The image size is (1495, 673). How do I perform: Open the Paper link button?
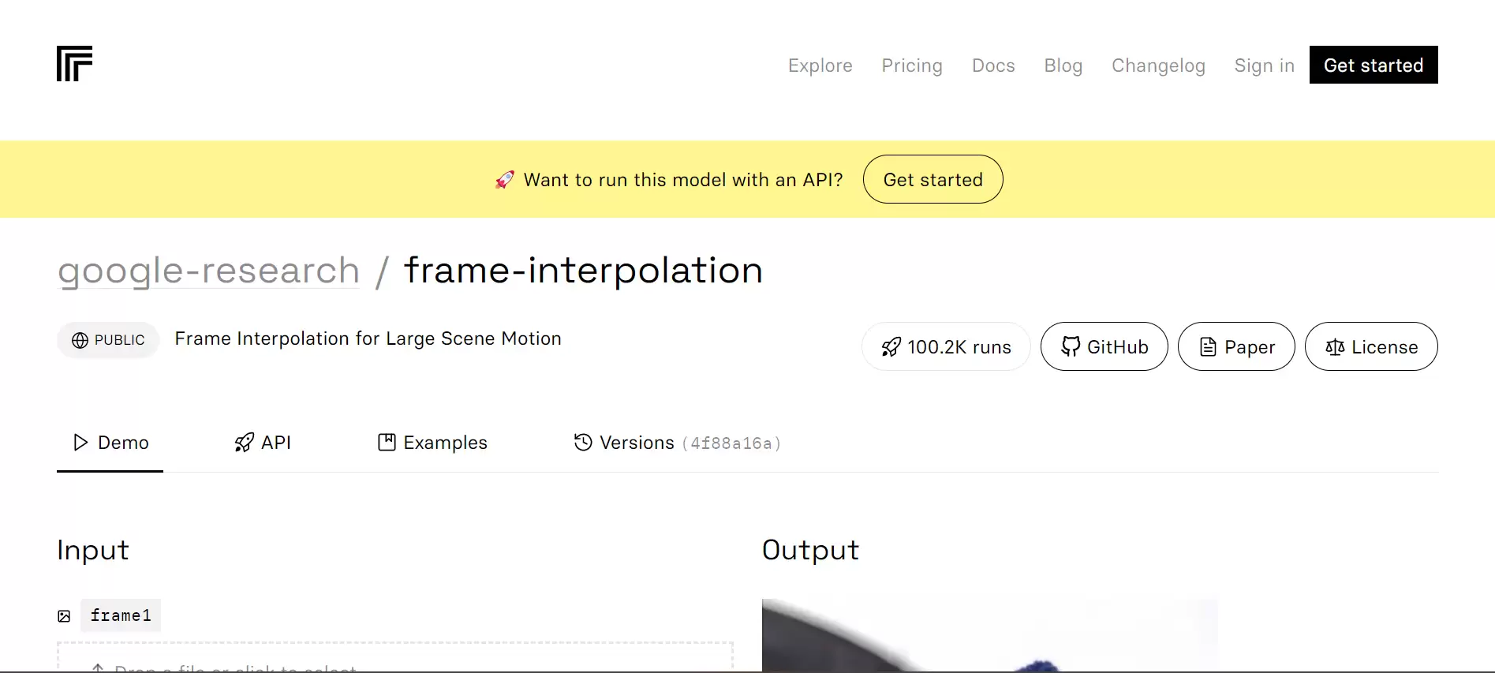pyautogui.click(x=1236, y=346)
